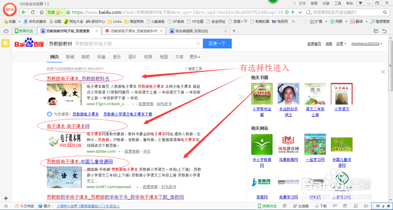The height and width of the screenshot is (210, 393).
Task: Select 新闻 search category
Action: 70,57
